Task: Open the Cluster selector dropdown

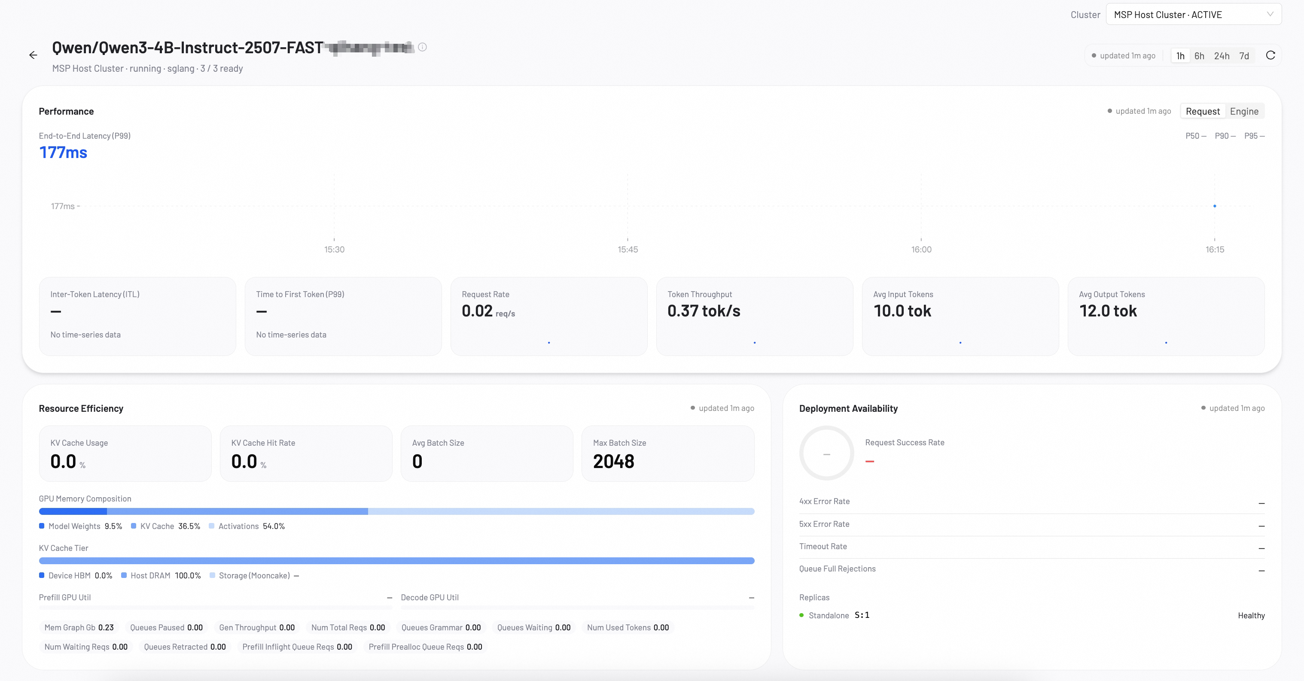Action: point(1193,14)
